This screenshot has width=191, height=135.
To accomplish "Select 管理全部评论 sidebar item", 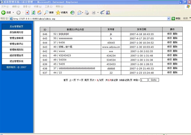I will (x=17, y=44).
